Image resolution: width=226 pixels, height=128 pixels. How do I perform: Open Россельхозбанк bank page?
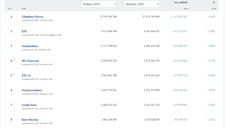click(x=32, y=90)
